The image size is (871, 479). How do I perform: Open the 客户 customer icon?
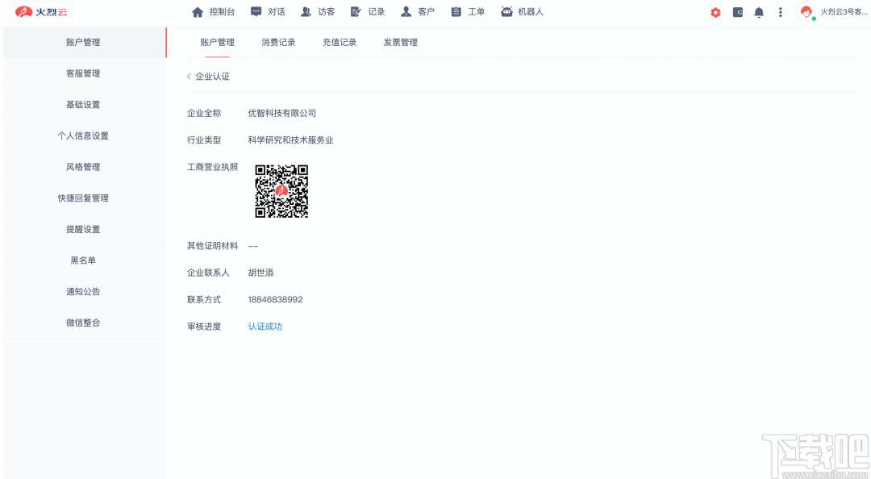click(406, 11)
